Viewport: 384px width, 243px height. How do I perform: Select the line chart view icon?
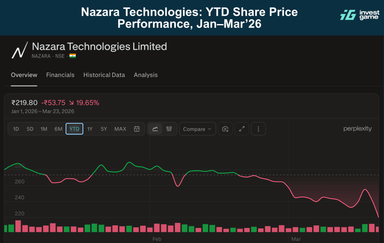click(155, 129)
